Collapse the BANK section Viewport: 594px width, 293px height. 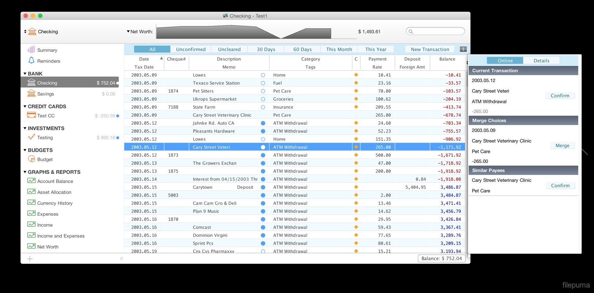[x=25, y=74]
